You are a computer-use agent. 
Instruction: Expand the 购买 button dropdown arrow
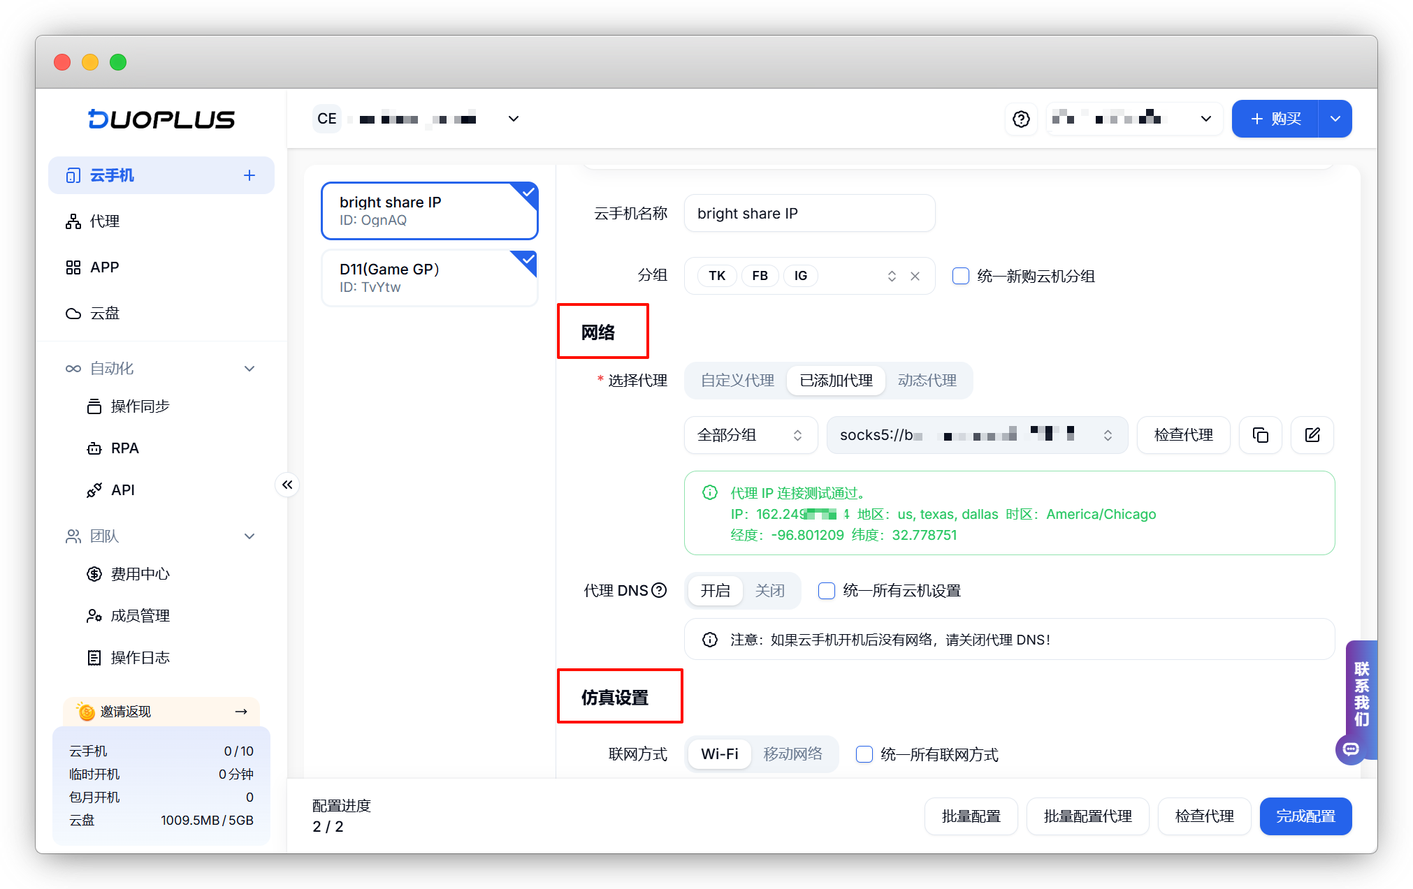pyautogui.click(x=1335, y=119)
